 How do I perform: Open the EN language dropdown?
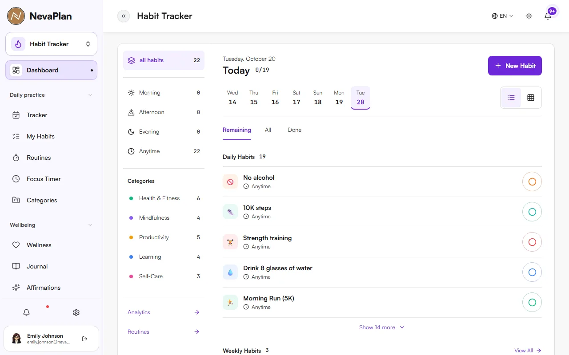pos(502,16)
